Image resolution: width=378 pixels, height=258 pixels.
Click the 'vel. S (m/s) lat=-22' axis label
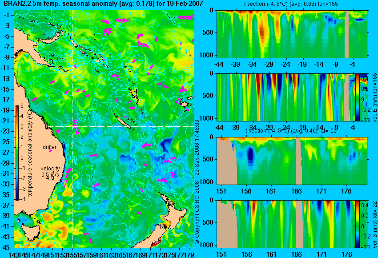click(x=374, y=224)
